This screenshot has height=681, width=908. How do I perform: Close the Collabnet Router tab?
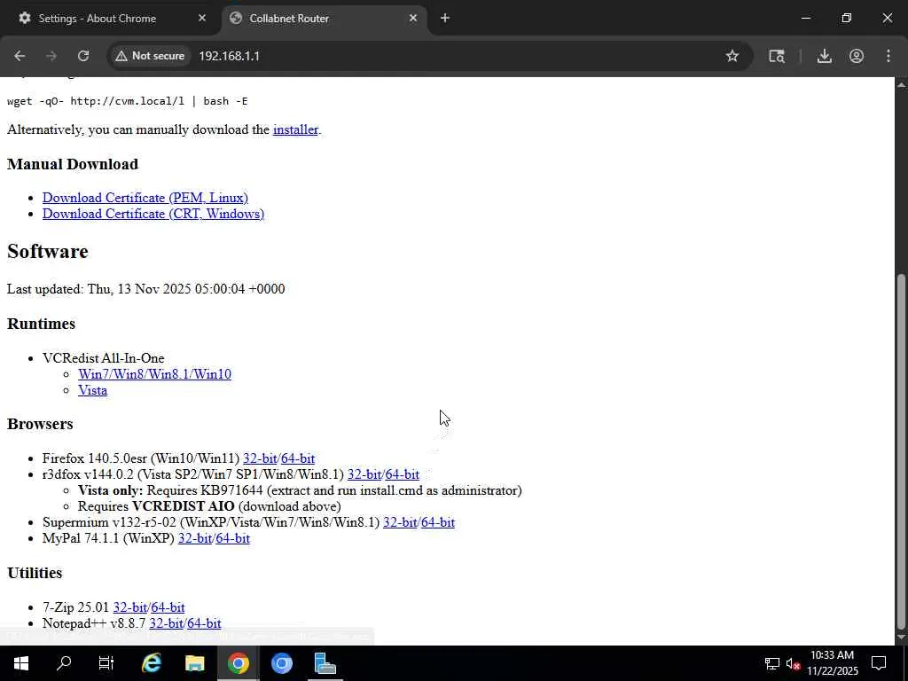(413, 18)
